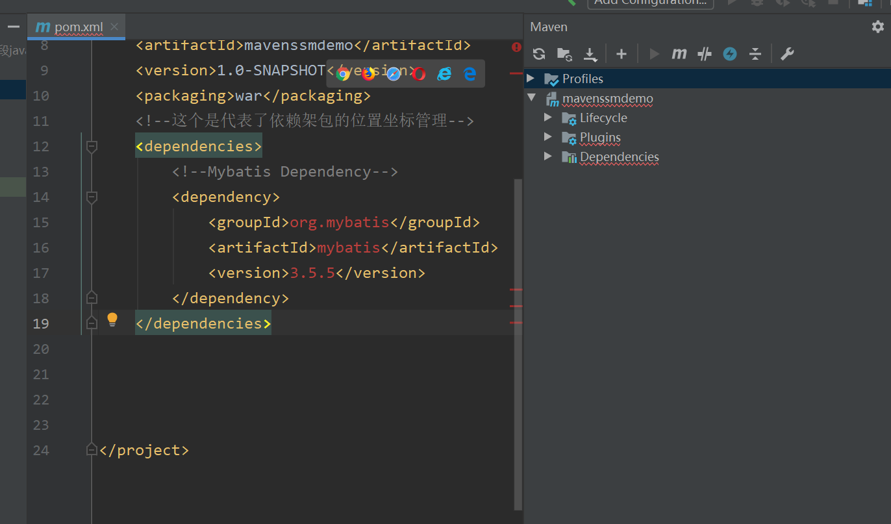Fold the dependencies block at line 12

click(x=92, y=147)
